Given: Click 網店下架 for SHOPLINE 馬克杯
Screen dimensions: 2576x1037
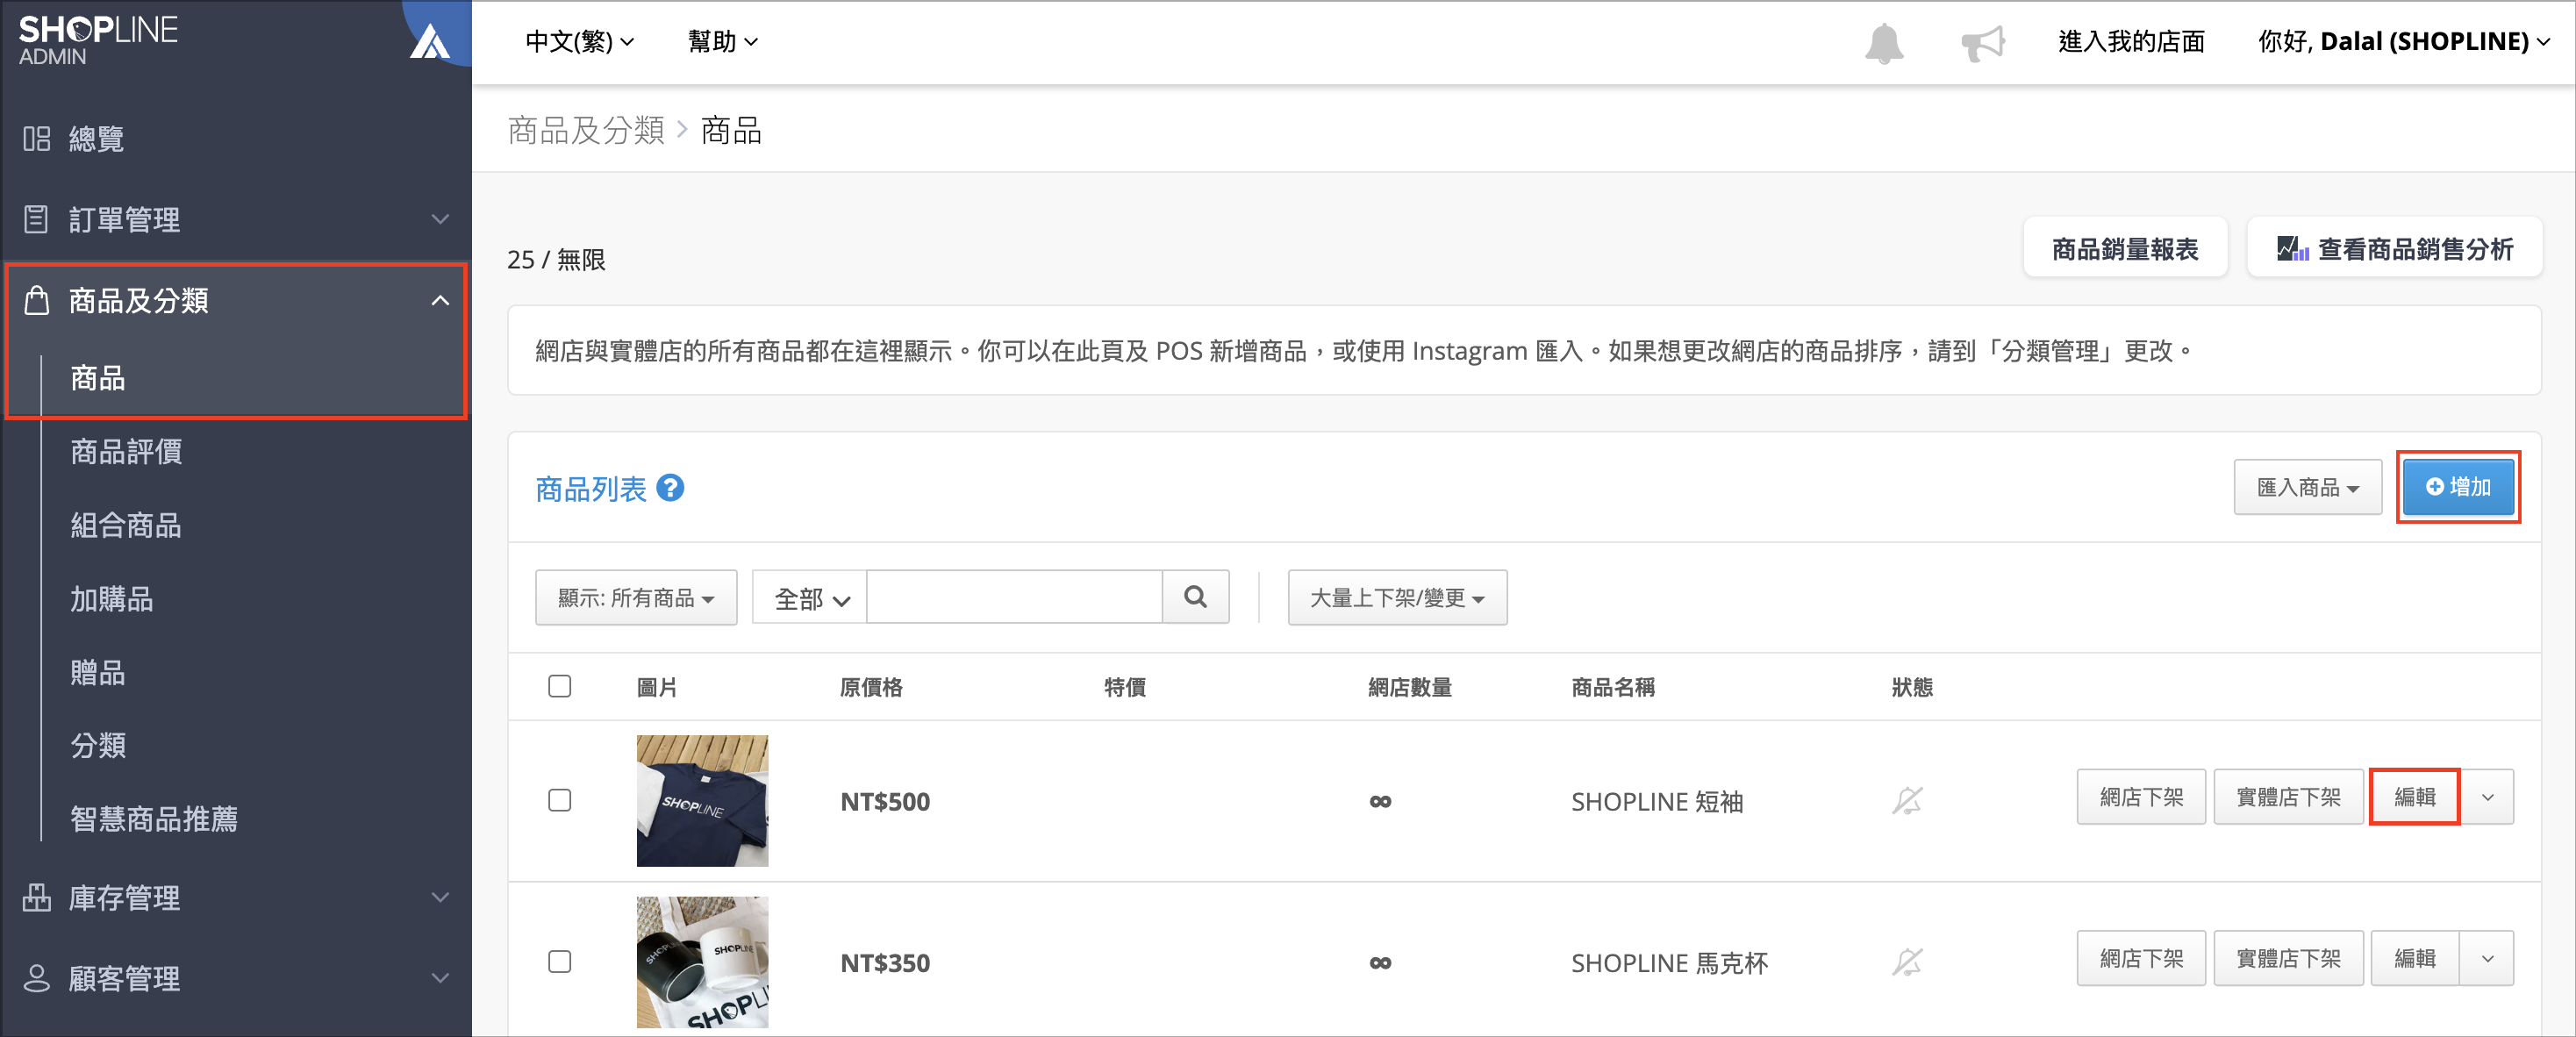Looking at the screenshot, I should tap(2141, 958).
